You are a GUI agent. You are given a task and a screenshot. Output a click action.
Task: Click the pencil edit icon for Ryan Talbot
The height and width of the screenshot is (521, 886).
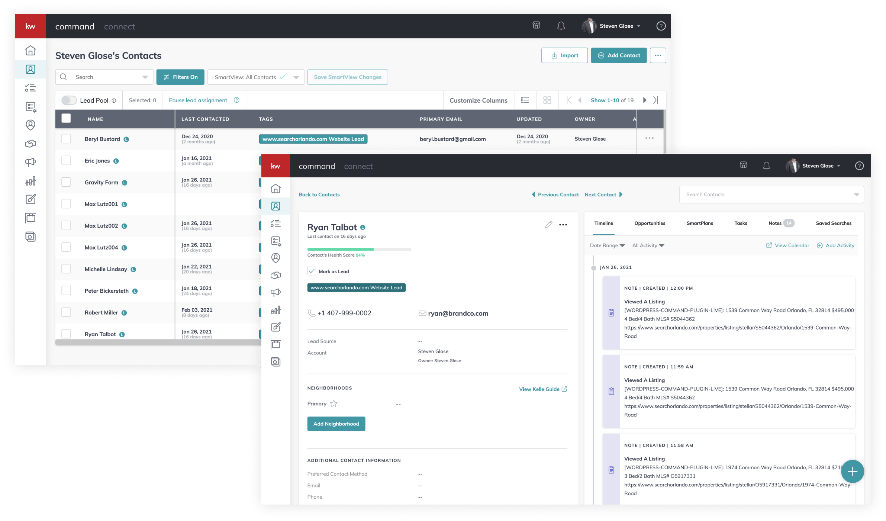point(548,225)
